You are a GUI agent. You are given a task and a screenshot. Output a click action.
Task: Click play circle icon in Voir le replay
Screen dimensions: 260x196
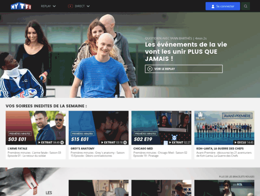click(150, 69)
